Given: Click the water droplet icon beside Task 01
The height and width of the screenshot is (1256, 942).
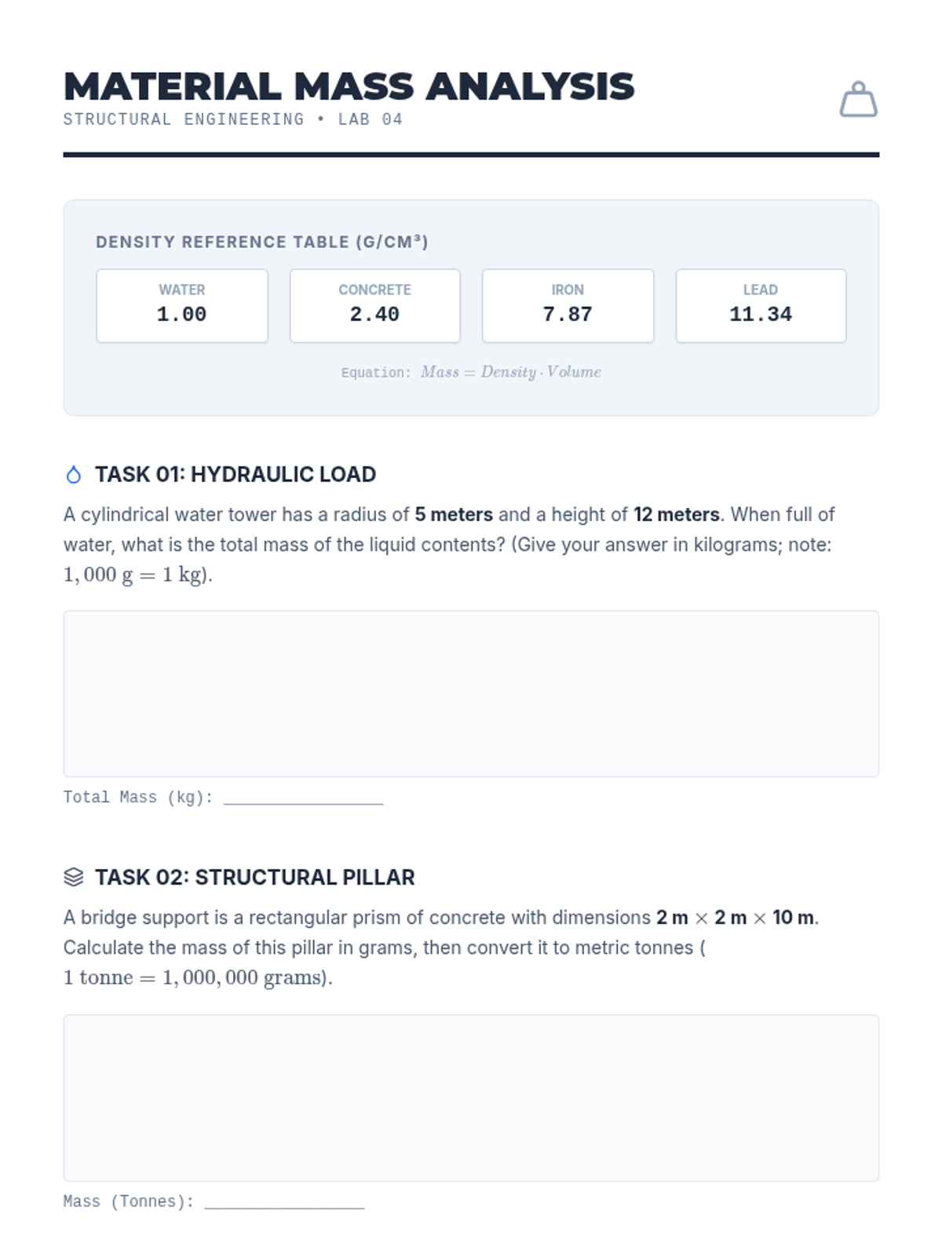Looking at the screenshot, I should coord(74,475).
